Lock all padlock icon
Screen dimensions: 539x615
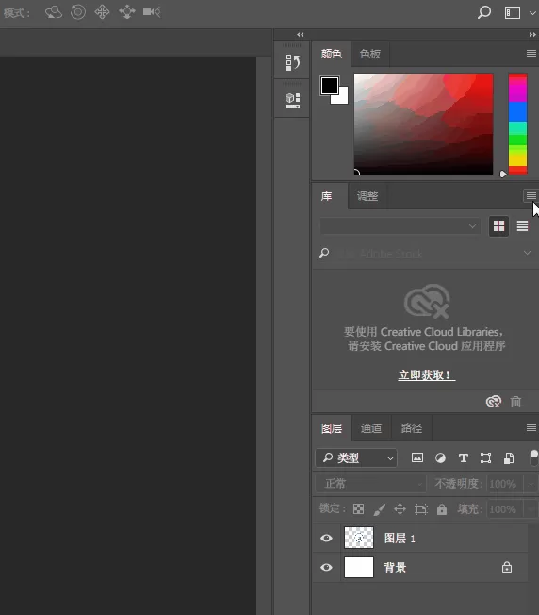click(x=442, y=509)
